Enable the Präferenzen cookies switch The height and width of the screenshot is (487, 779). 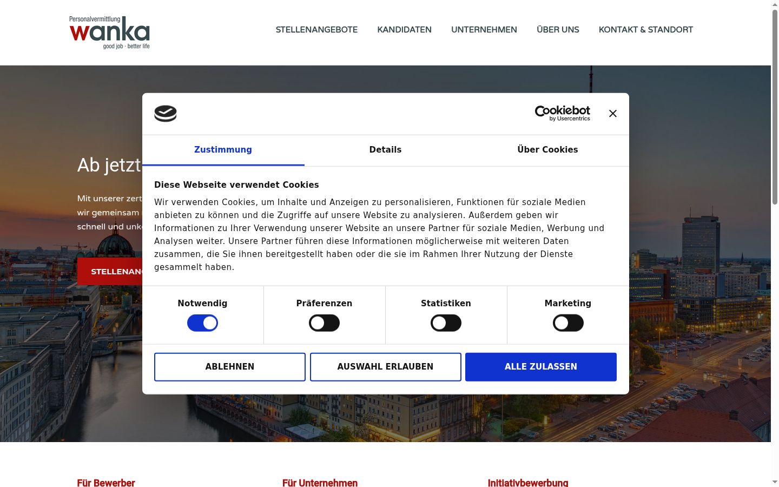pos(324,323)
